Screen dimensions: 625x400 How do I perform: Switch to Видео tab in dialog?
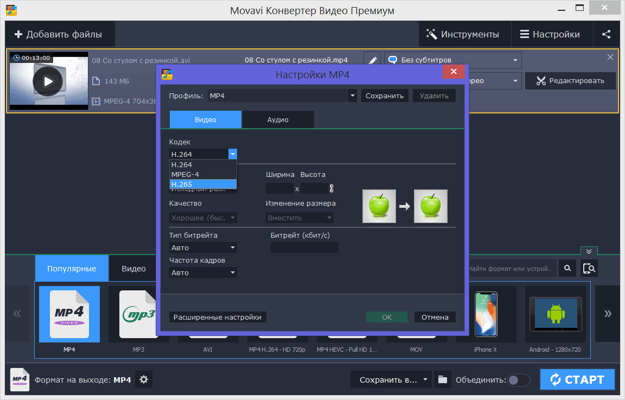pos(205,119)
